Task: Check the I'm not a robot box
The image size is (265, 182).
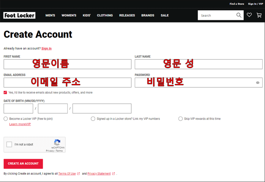Action: click(9, 144)
